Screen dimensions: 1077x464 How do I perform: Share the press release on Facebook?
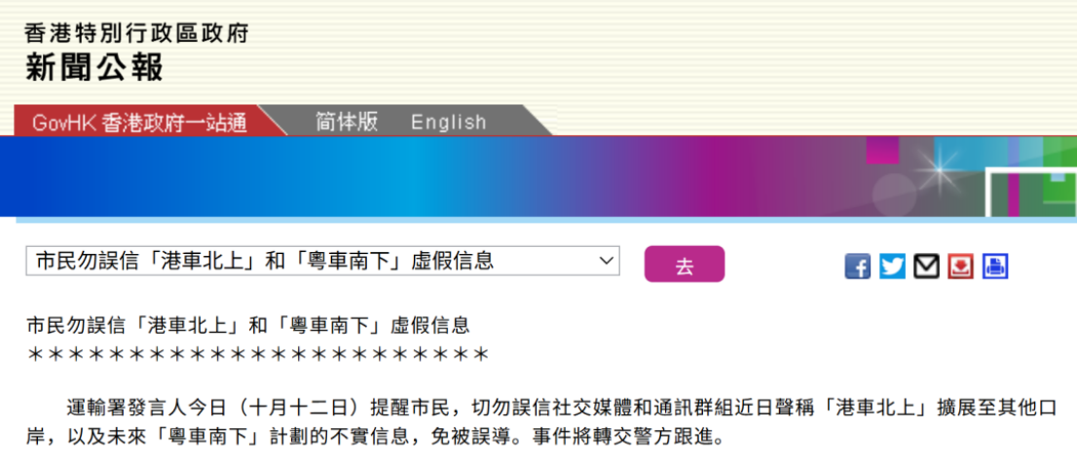coord(857,267)
